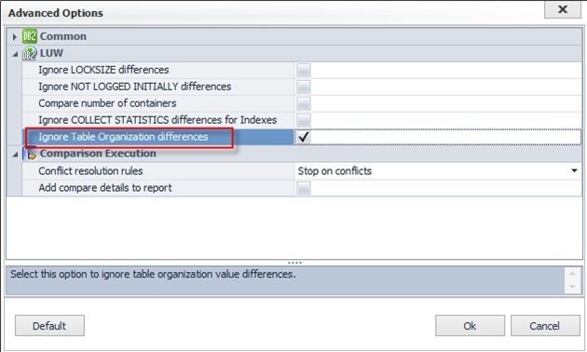Confirm options with the Ok button
587x352 pixels.
[x=470, y=325]
